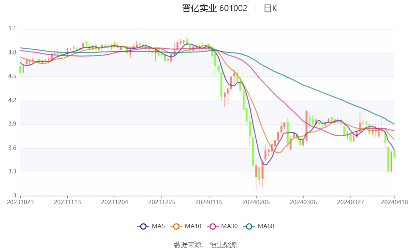Select the 20231113 x-axis date label
Viewport: 411px width, 250px height.
click(x=67, y=202)
